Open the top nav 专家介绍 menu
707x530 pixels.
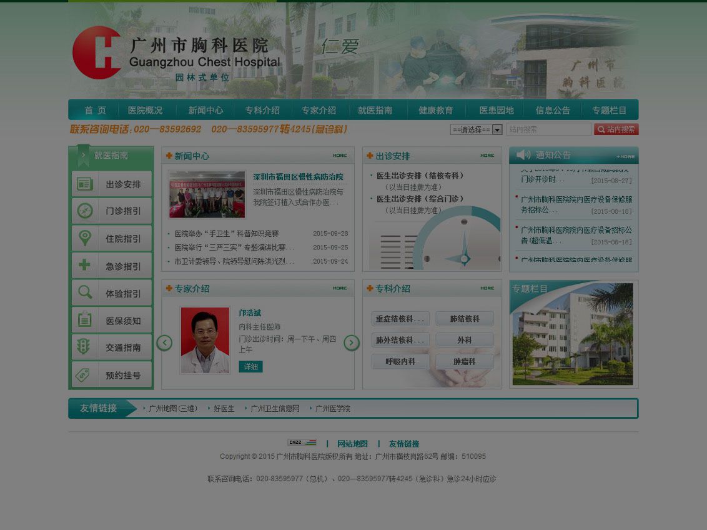tap(319, 111)
